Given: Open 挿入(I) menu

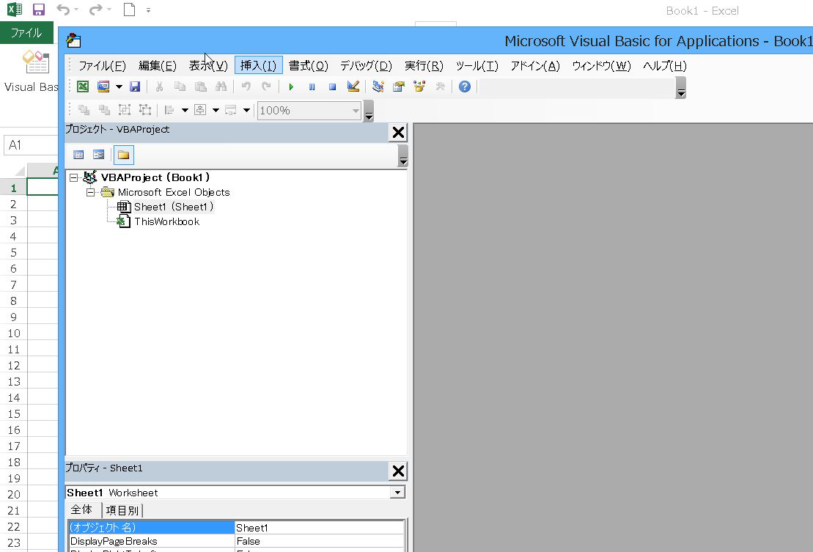Looking at the screenshot, I should point(258,66).
